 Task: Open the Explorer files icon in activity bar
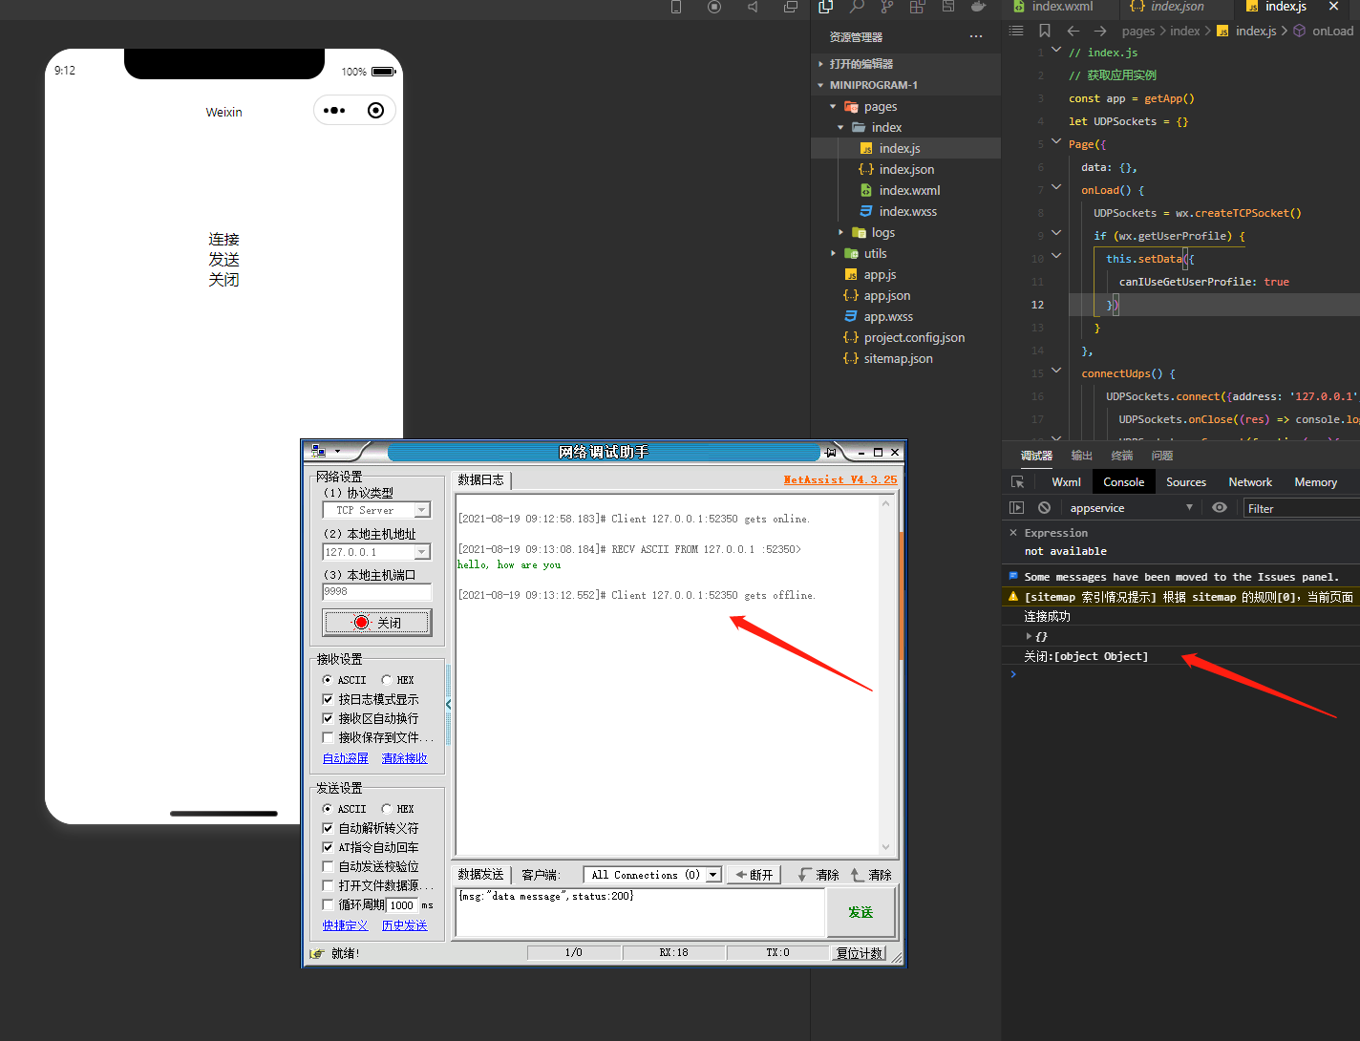tap(826, 7)
